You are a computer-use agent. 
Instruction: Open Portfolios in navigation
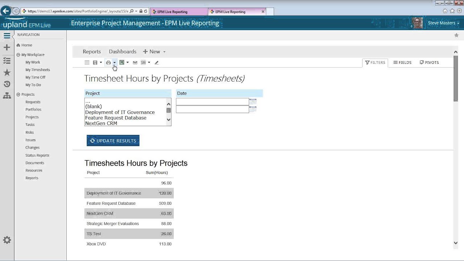tap(33, 109)
